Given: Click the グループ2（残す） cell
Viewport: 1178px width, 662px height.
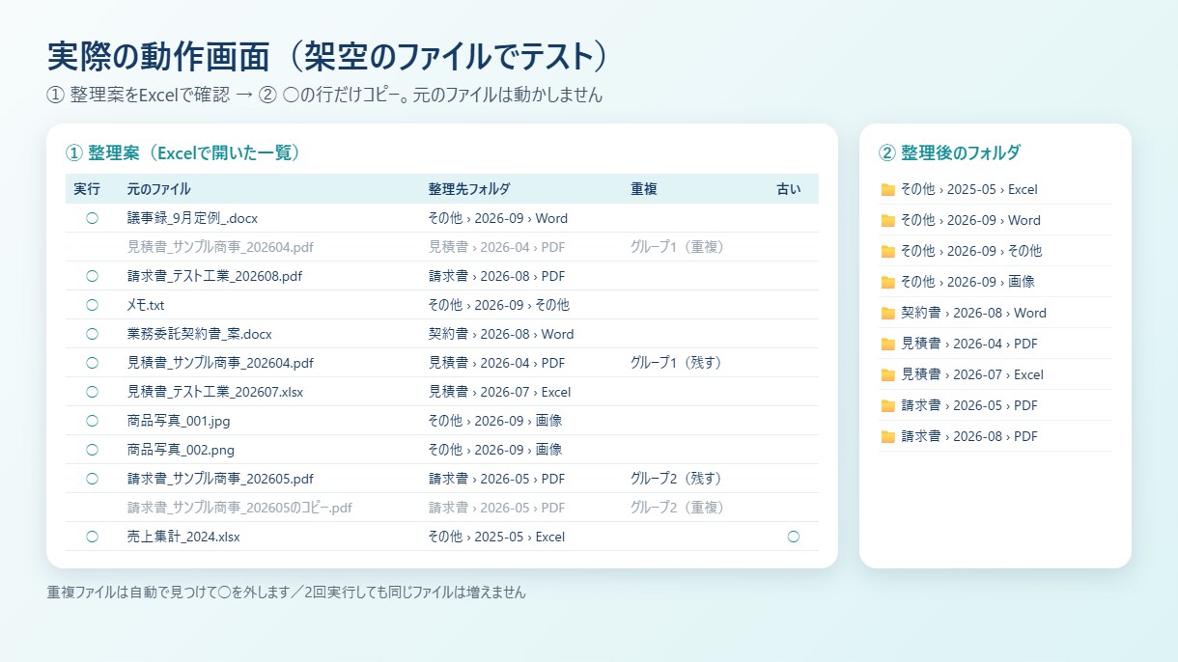Looking at the screenshot, I should tap(676, 479).
